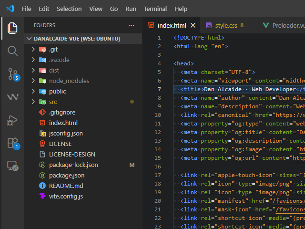Viewport: 305px width, 229px height.
Task: Click the .vscode folder icon
Action: coord(42,60)
